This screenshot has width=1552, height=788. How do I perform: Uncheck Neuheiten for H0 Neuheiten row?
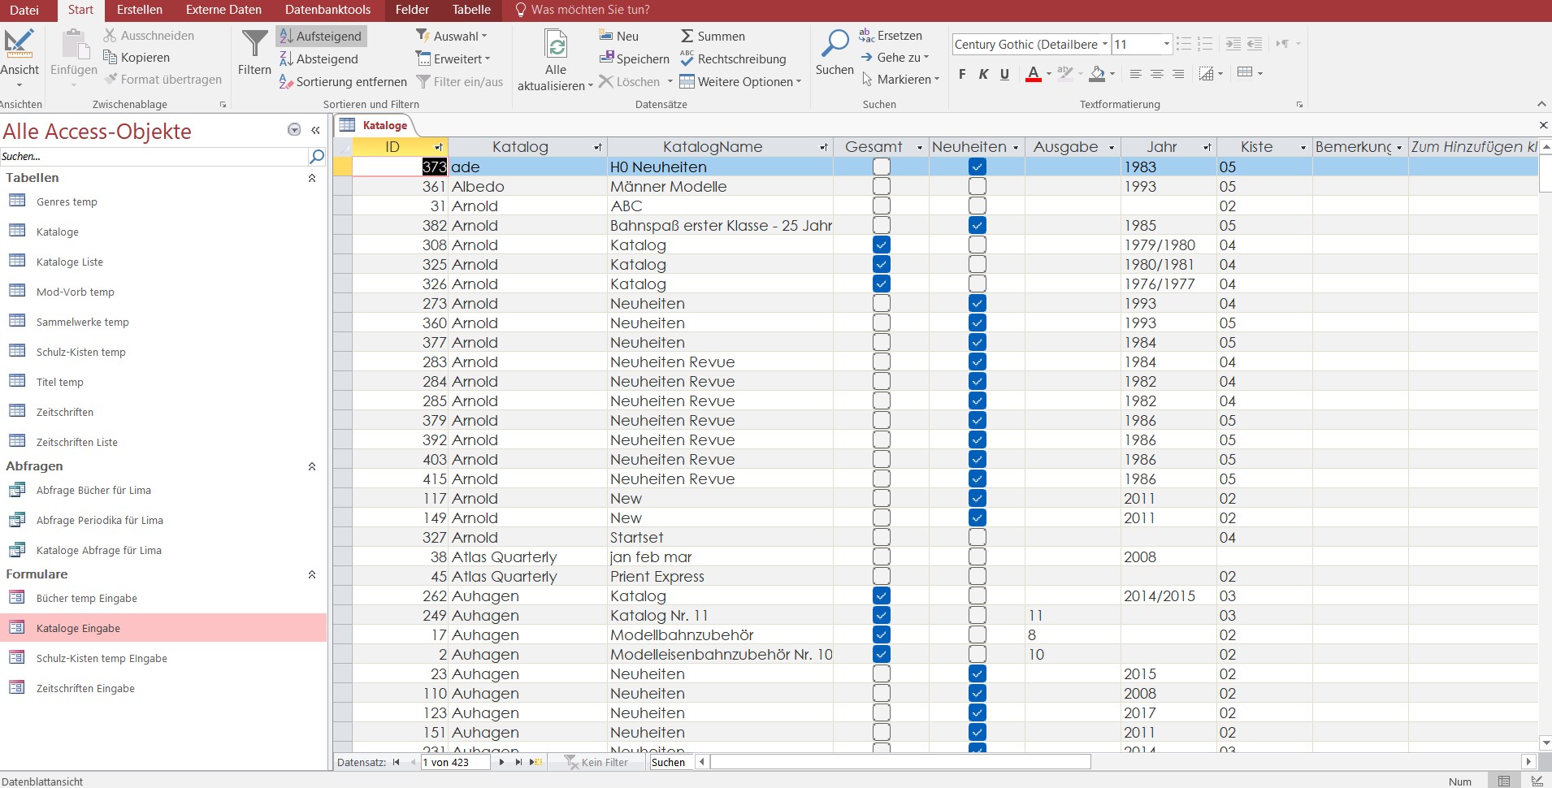(977, 167)
